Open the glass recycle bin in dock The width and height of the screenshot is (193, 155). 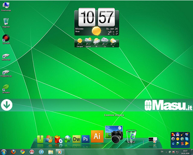pyautogui.click(x=131, y=136)
